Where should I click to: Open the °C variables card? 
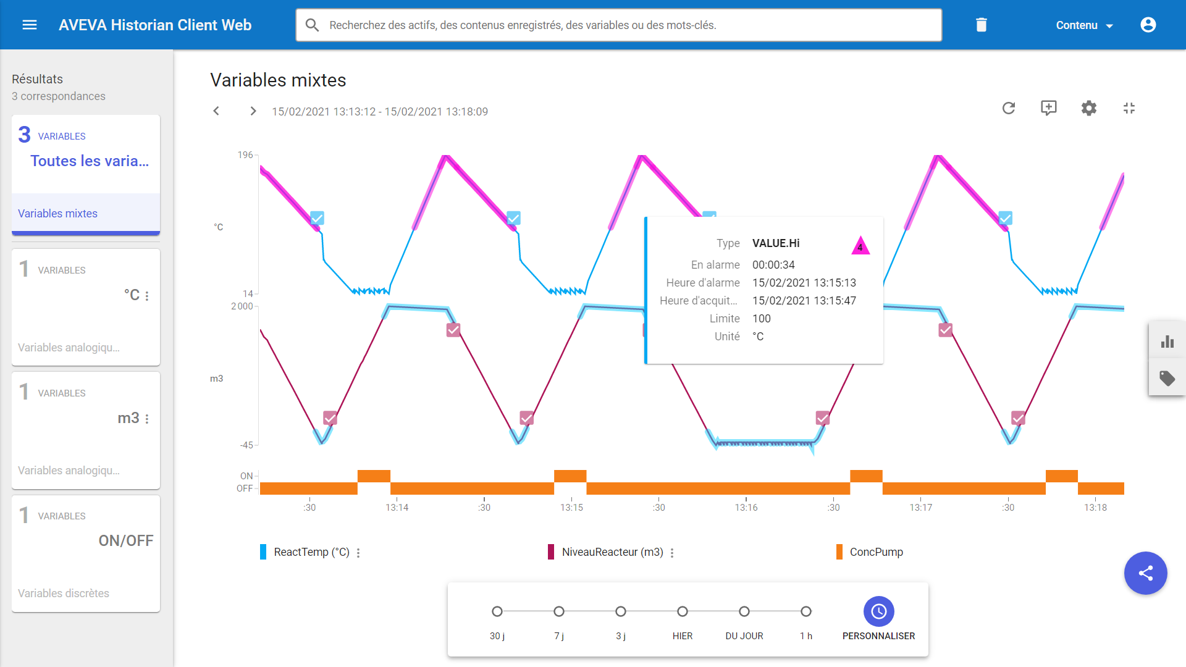(86, 307)
